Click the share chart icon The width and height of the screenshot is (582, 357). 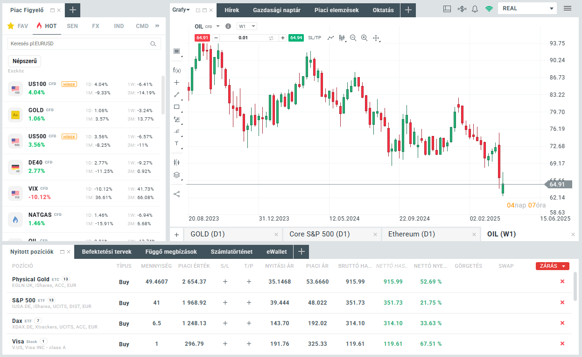177,194
